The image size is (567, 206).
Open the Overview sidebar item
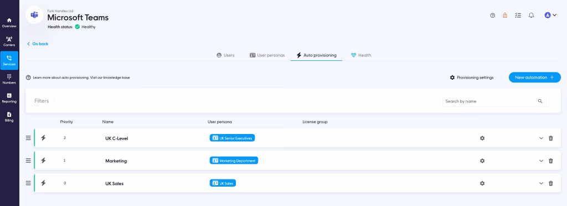[x=9, y=23]
